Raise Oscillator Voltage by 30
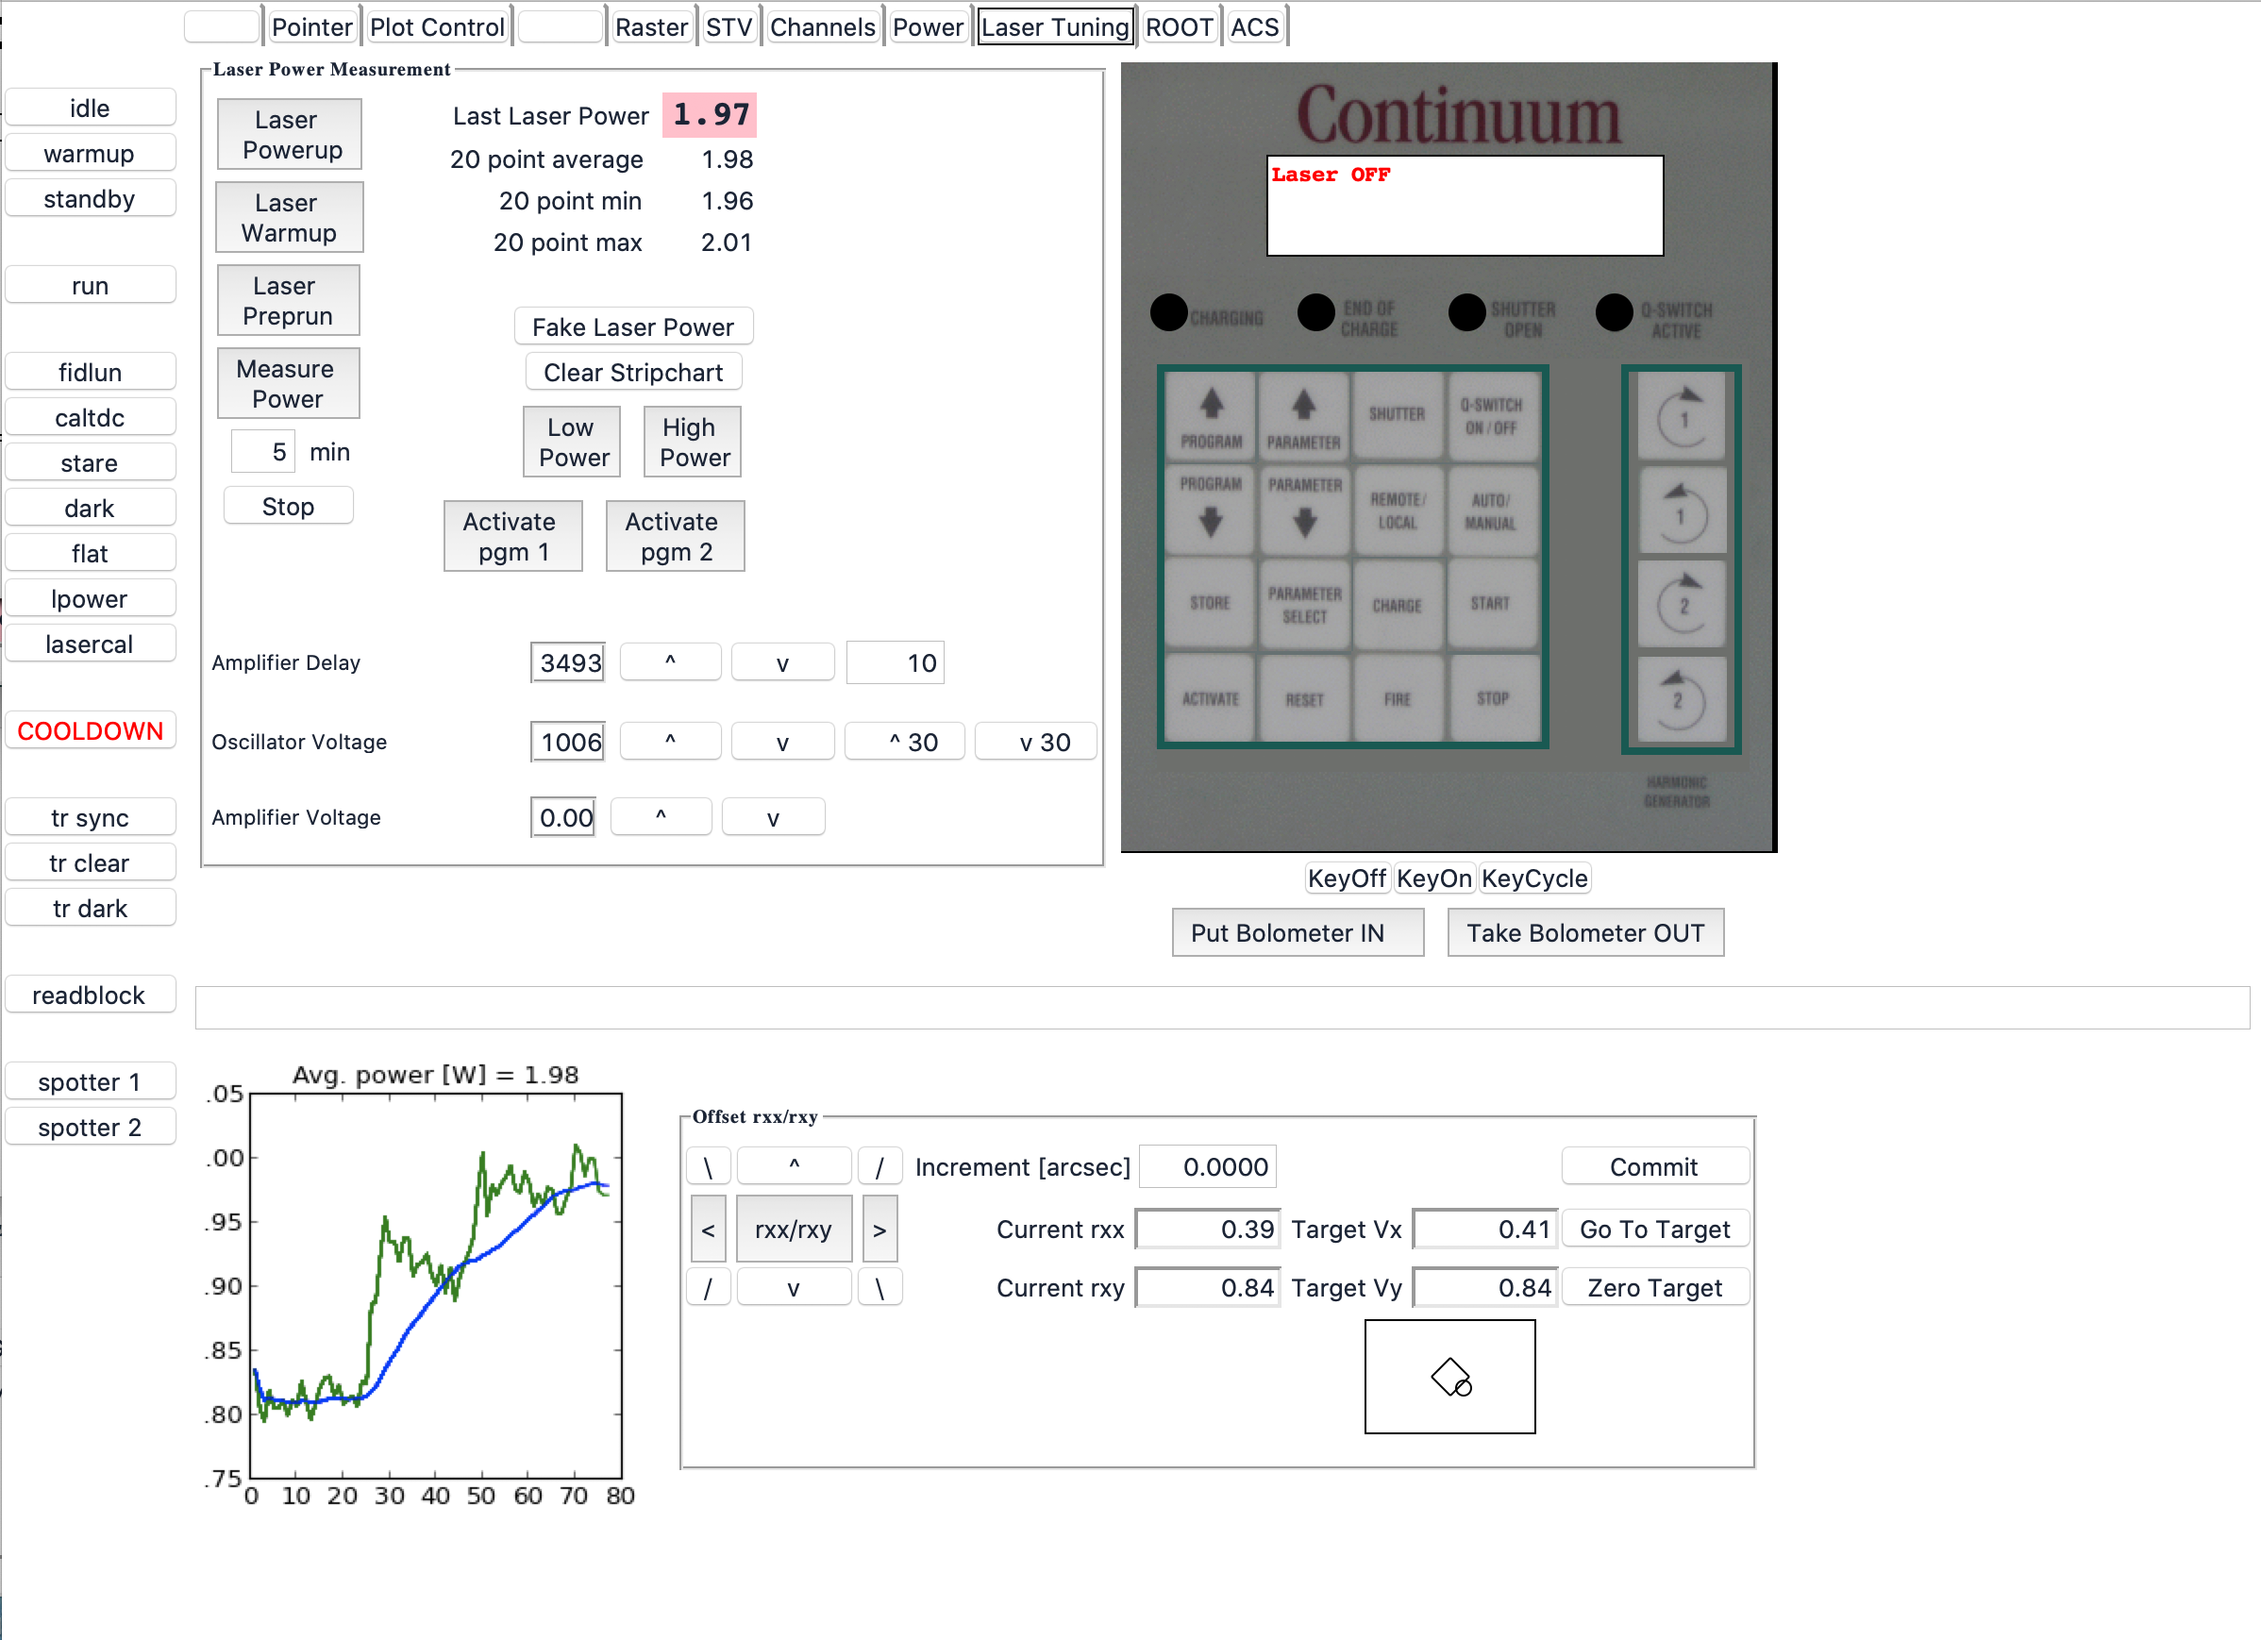This screenshot has width=2261, height=1640. [x=904, y=742]
